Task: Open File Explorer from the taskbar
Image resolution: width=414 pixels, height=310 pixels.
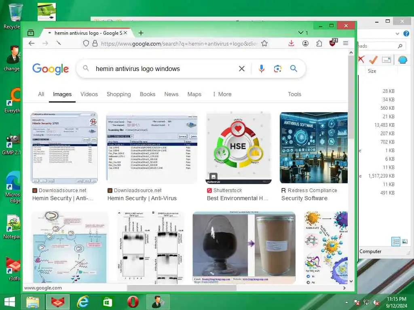Action: tap(33, 302)
